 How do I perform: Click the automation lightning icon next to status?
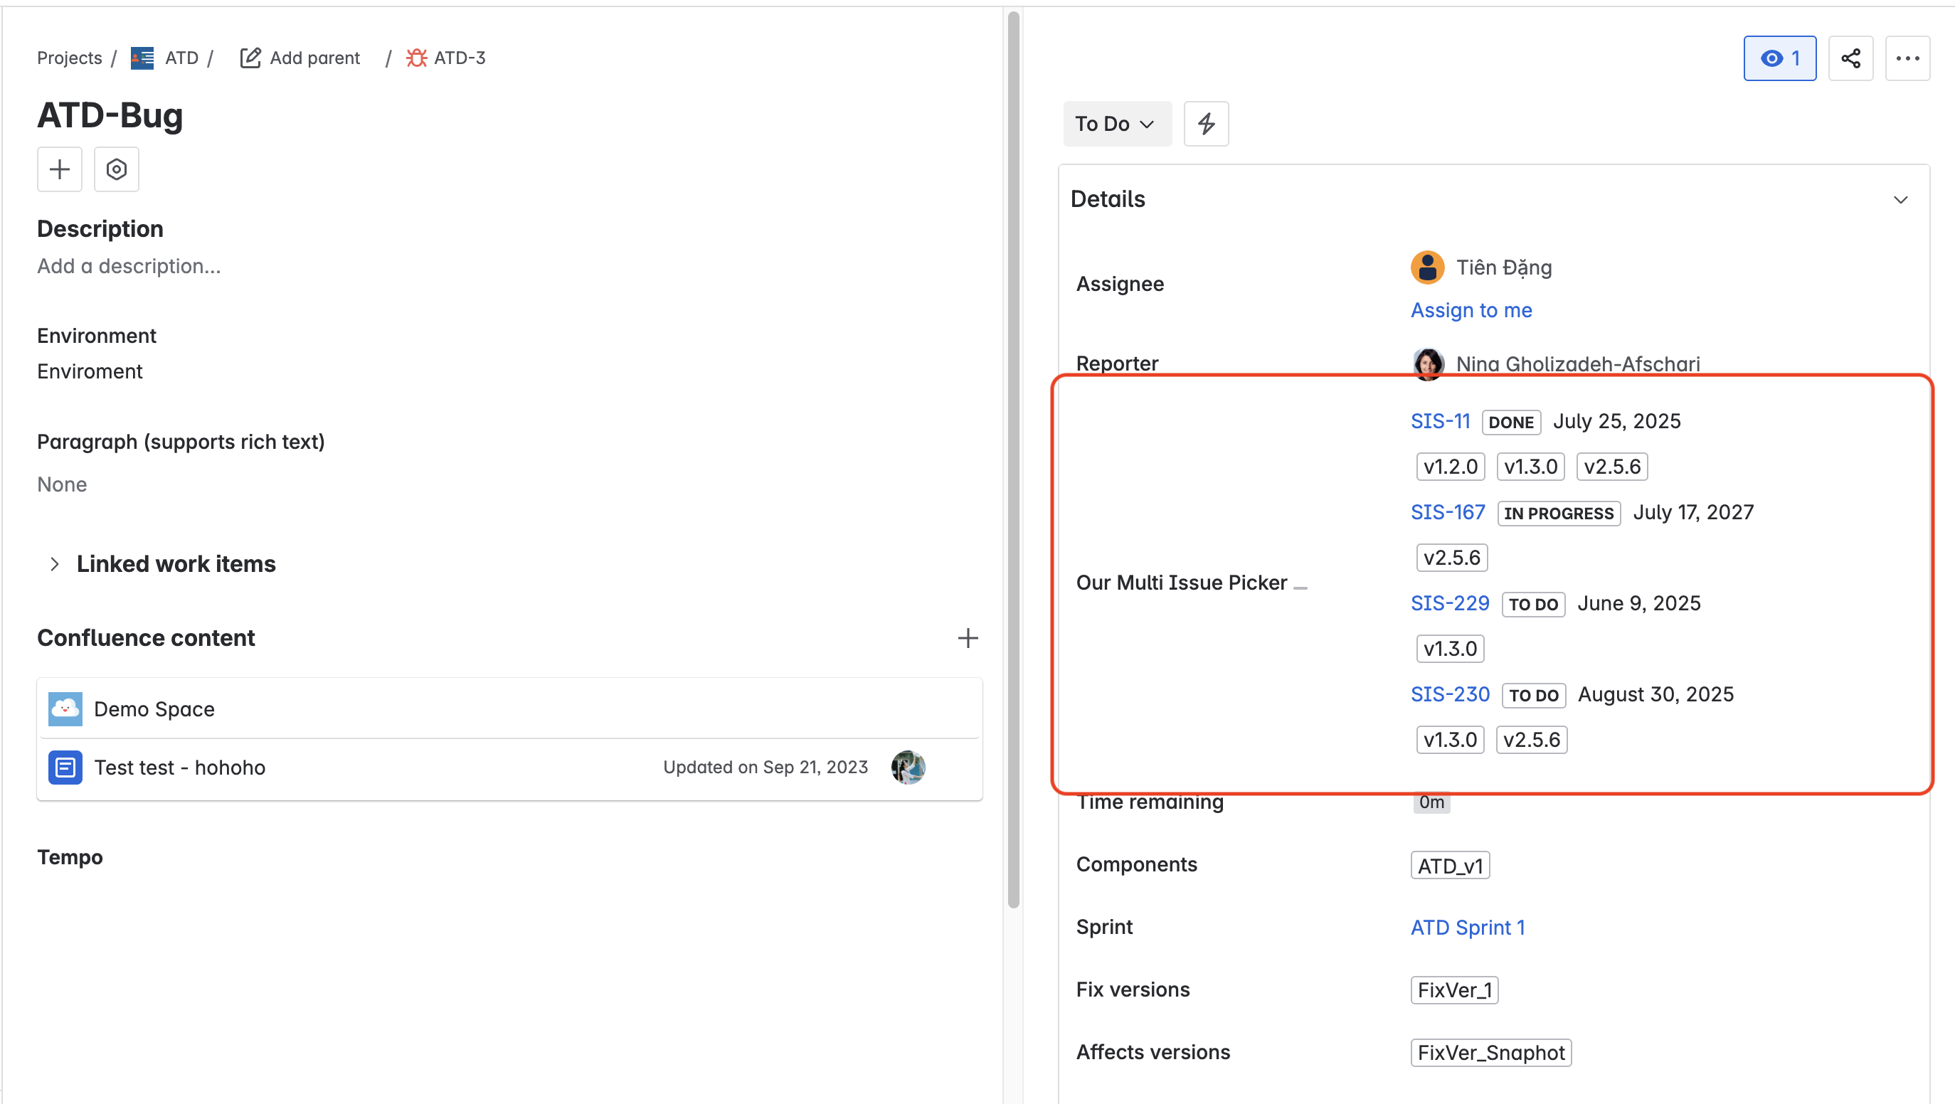click(x=1206, y=123)
